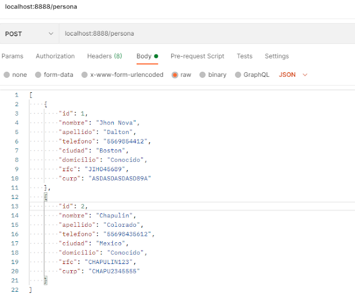Viewport: 355px width, 299px height.
Task: Click the green dot on Body tab
Action: 156,56
